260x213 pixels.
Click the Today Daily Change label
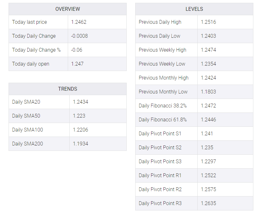tap(34, 36)
